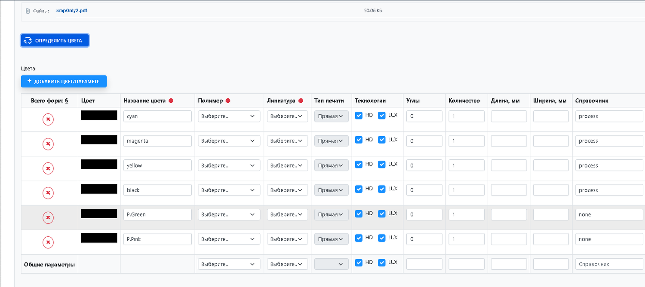Edit the yellow color name field
Image resolution: width=645 pixels, height=287 pixels.
[x=157, y=165]
